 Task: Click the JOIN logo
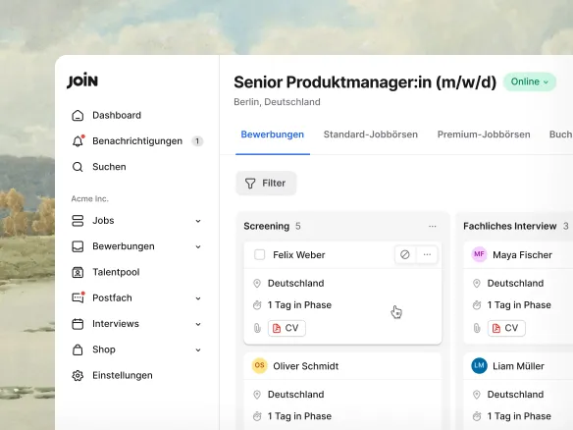[x=82, y=81]
